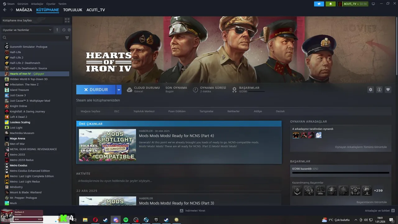Screen dimensions: 398x224
Task: Open the Oyunlar ve Yazılımlar dropdown
Action: [27, 30]
